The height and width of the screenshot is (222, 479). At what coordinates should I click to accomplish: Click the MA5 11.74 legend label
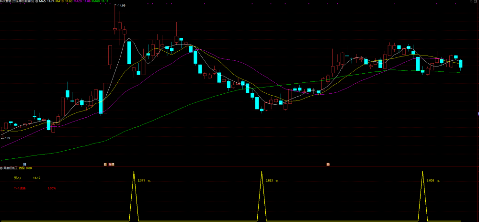pos(46,1)
